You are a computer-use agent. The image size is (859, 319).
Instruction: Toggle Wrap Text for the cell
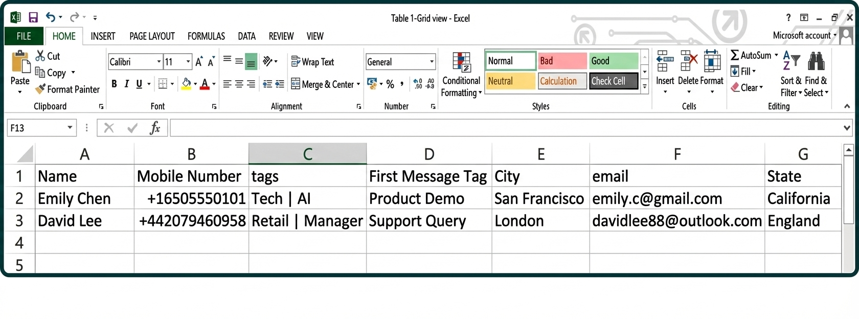[x=312, y=62]
